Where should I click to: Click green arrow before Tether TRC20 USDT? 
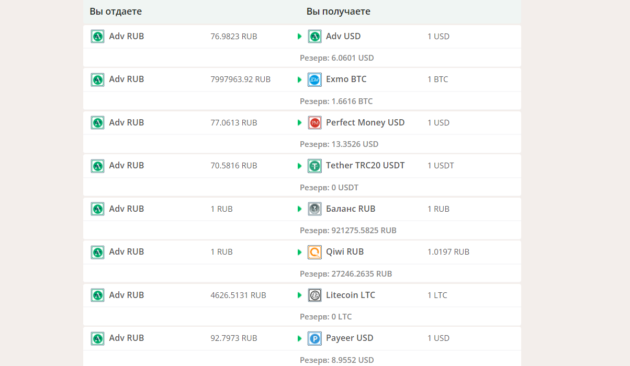pos(300,166)
